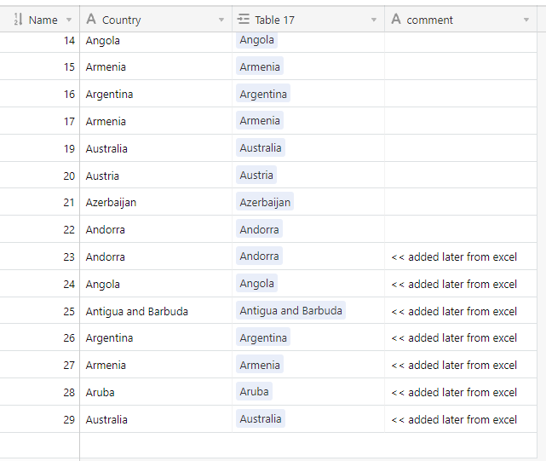Select Country cell Andorra in row 22
This screenshot has width=546, height=461.
click(x=156, y=229)
